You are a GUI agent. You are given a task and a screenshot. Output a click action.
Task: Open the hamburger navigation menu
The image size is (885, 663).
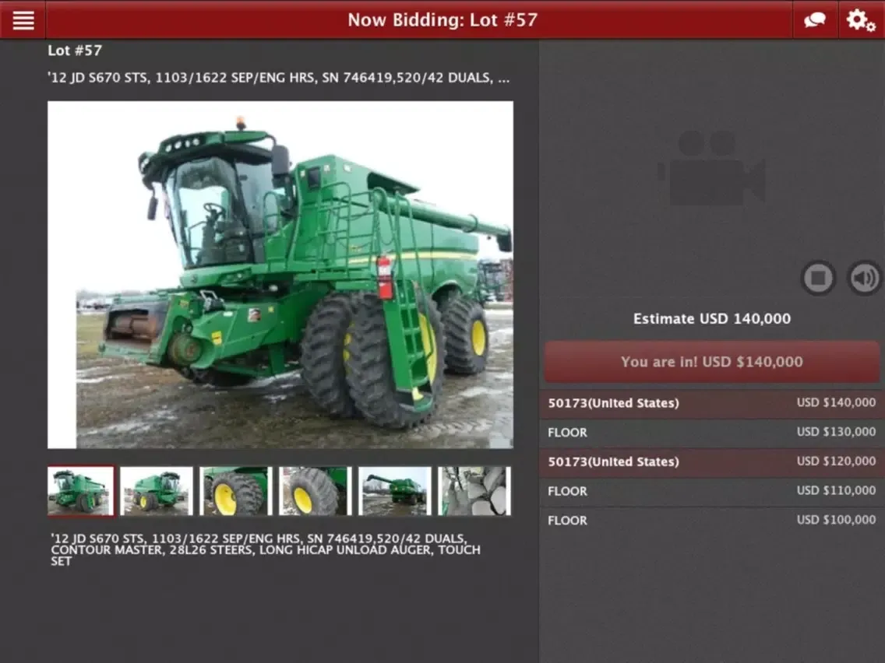coord(22,20)
